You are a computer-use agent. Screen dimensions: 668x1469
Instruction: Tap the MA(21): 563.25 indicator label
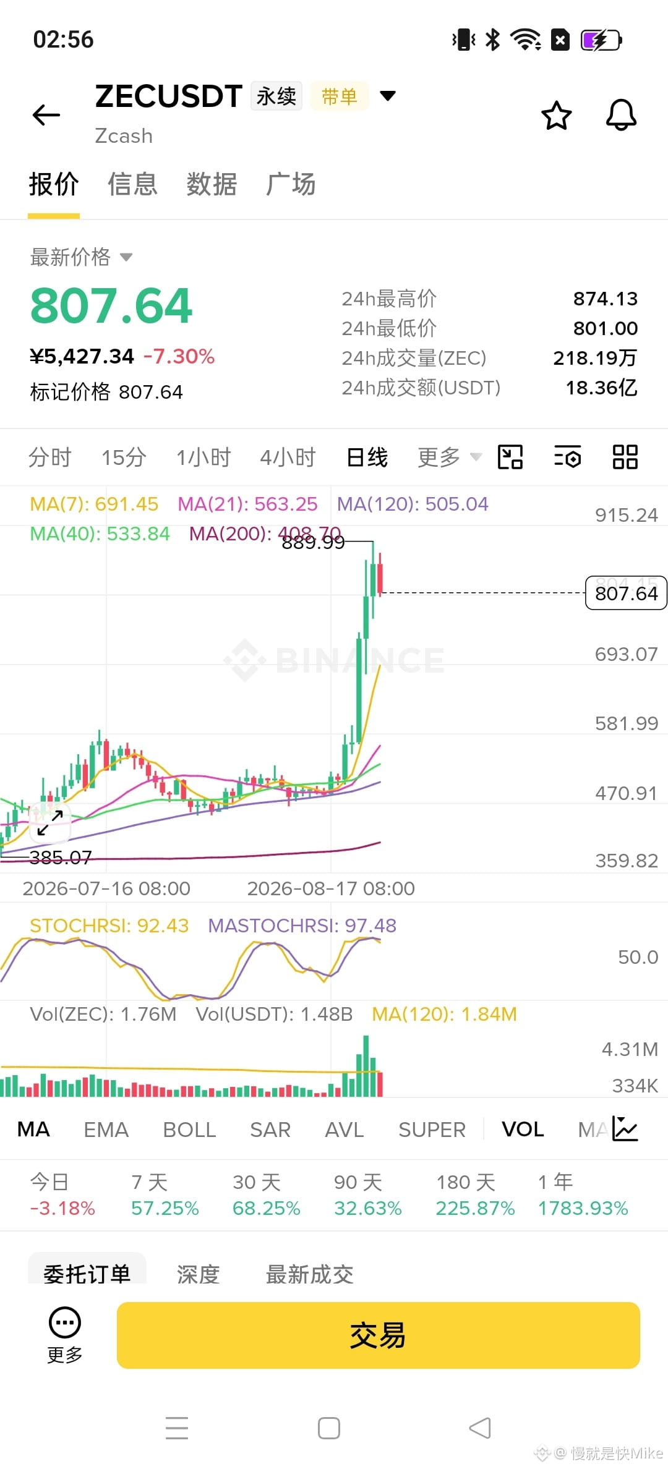point(247,504)
